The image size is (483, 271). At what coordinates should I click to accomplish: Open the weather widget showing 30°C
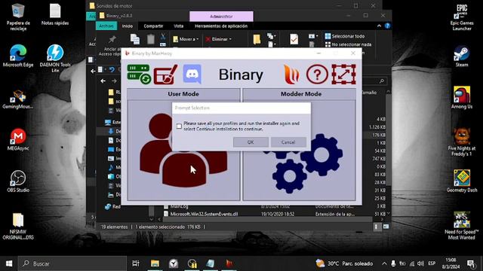[344, 263]
